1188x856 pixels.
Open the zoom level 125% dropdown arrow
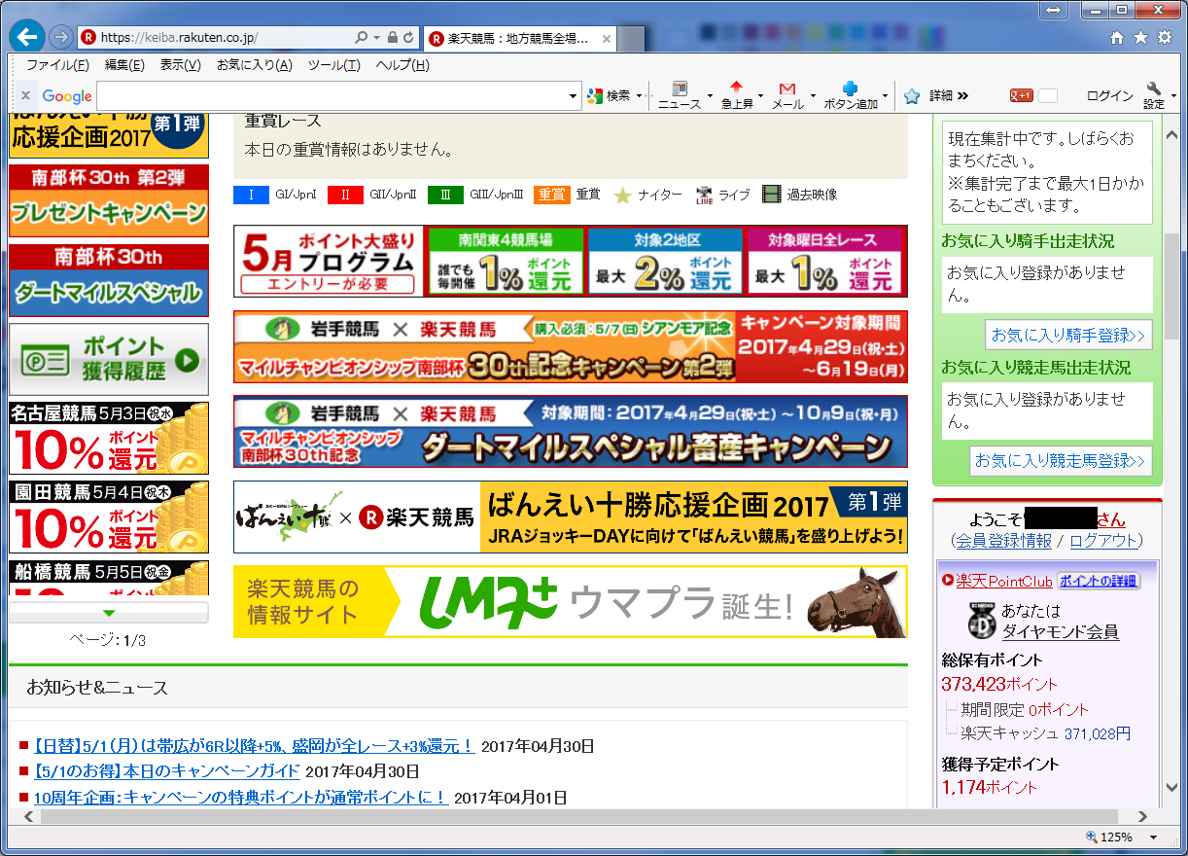[x=1154, y=838]
